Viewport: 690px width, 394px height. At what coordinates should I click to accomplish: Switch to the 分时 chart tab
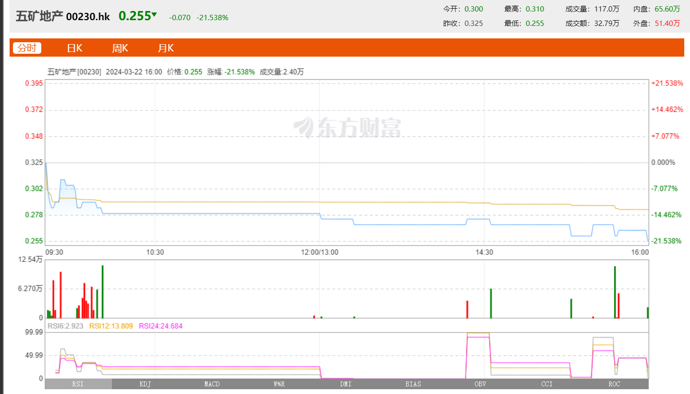(x=27, y=48)
